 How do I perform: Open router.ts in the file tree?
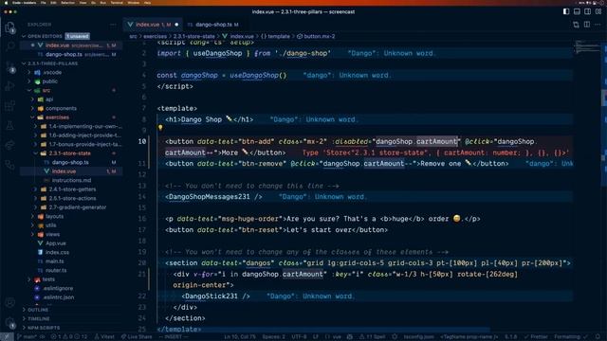point(56,270)
